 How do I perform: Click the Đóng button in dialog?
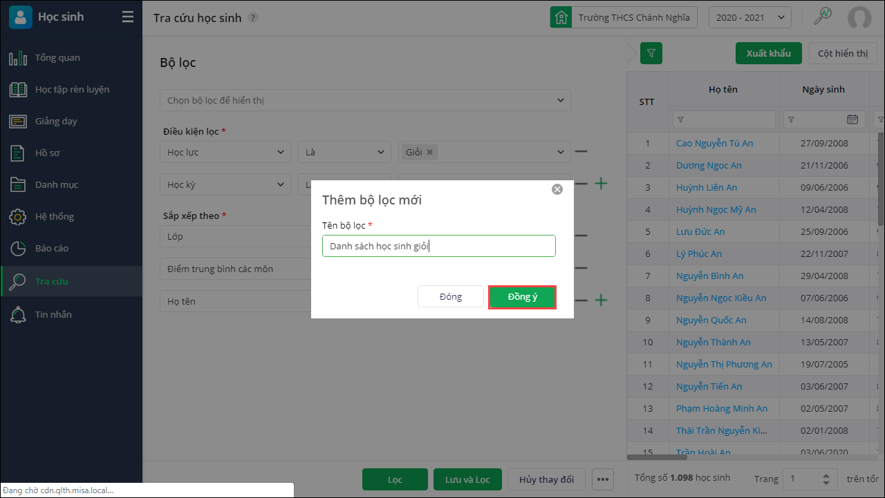click(450, 297)
